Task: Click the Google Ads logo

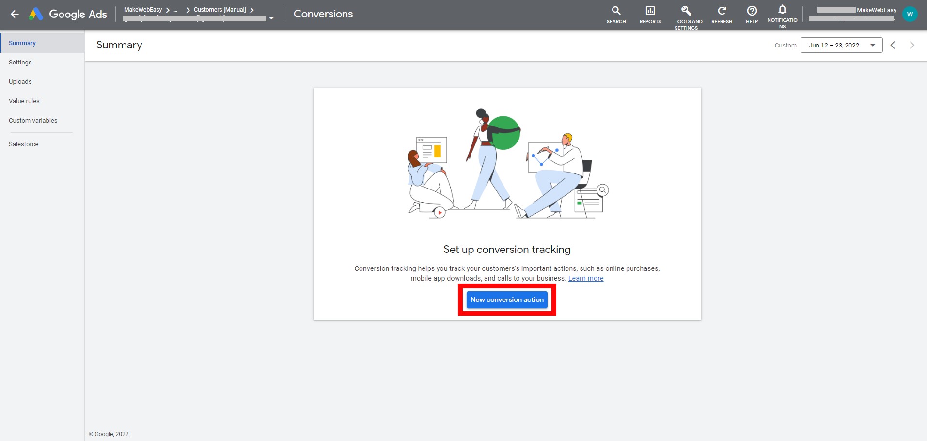Action: (68, 14)
